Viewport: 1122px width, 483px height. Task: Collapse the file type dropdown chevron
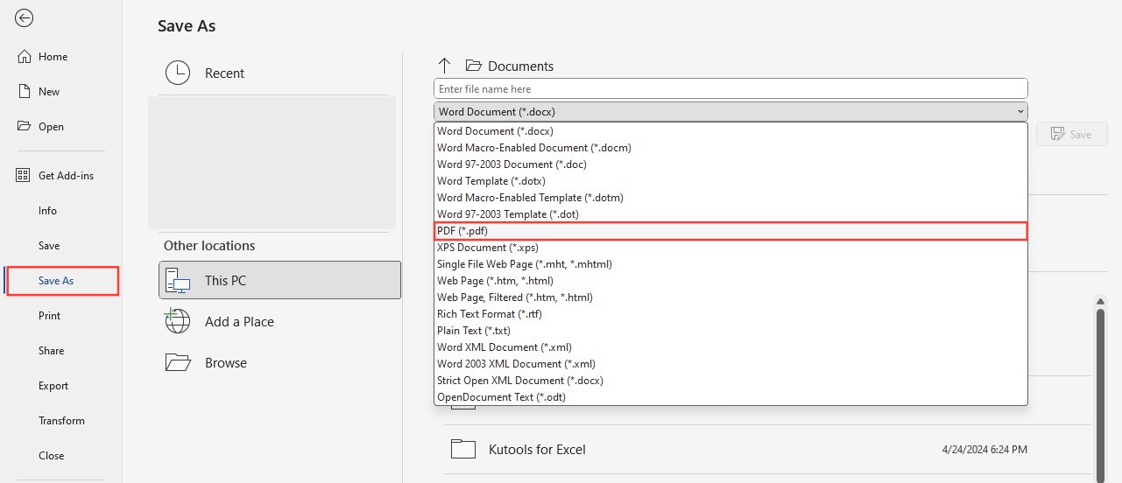[x=1020, y=112]
